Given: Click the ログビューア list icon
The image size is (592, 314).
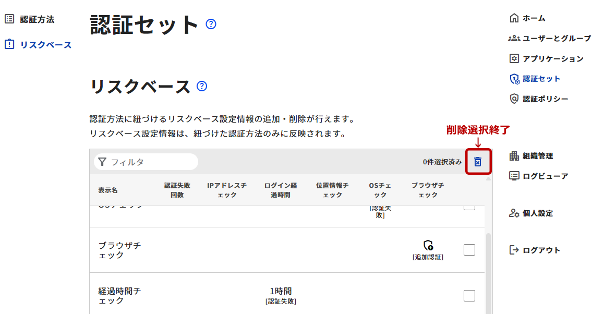Looking at the screenshot, I should (x=514, y=176).
